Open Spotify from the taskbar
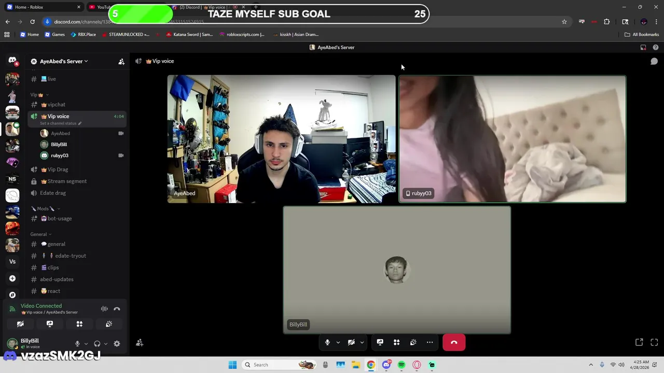This screenshot has width=664, height=373. [x=402, y=365]
